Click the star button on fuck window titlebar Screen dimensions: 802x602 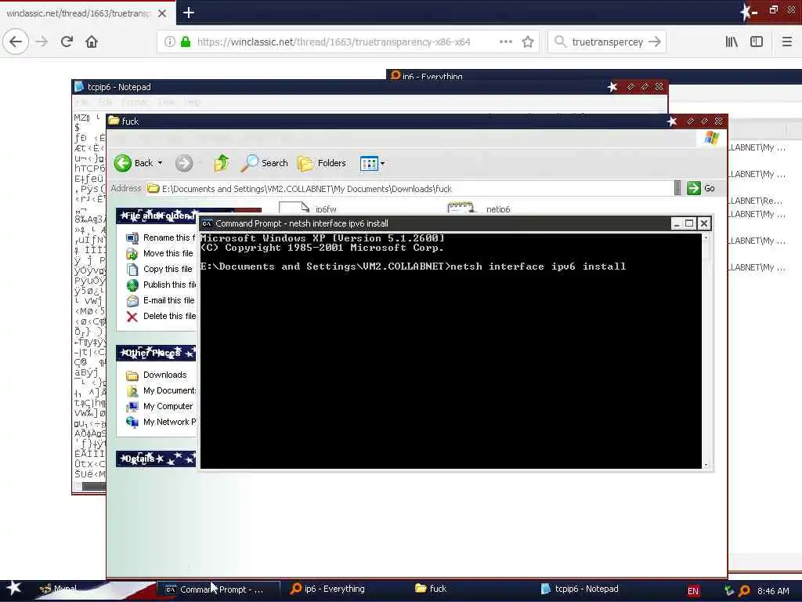point(672,121)
